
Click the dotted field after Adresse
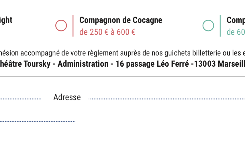[x=167, y=99]
